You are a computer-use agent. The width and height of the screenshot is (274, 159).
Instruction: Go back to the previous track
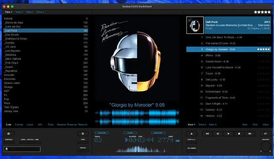[x=207, y=134]
